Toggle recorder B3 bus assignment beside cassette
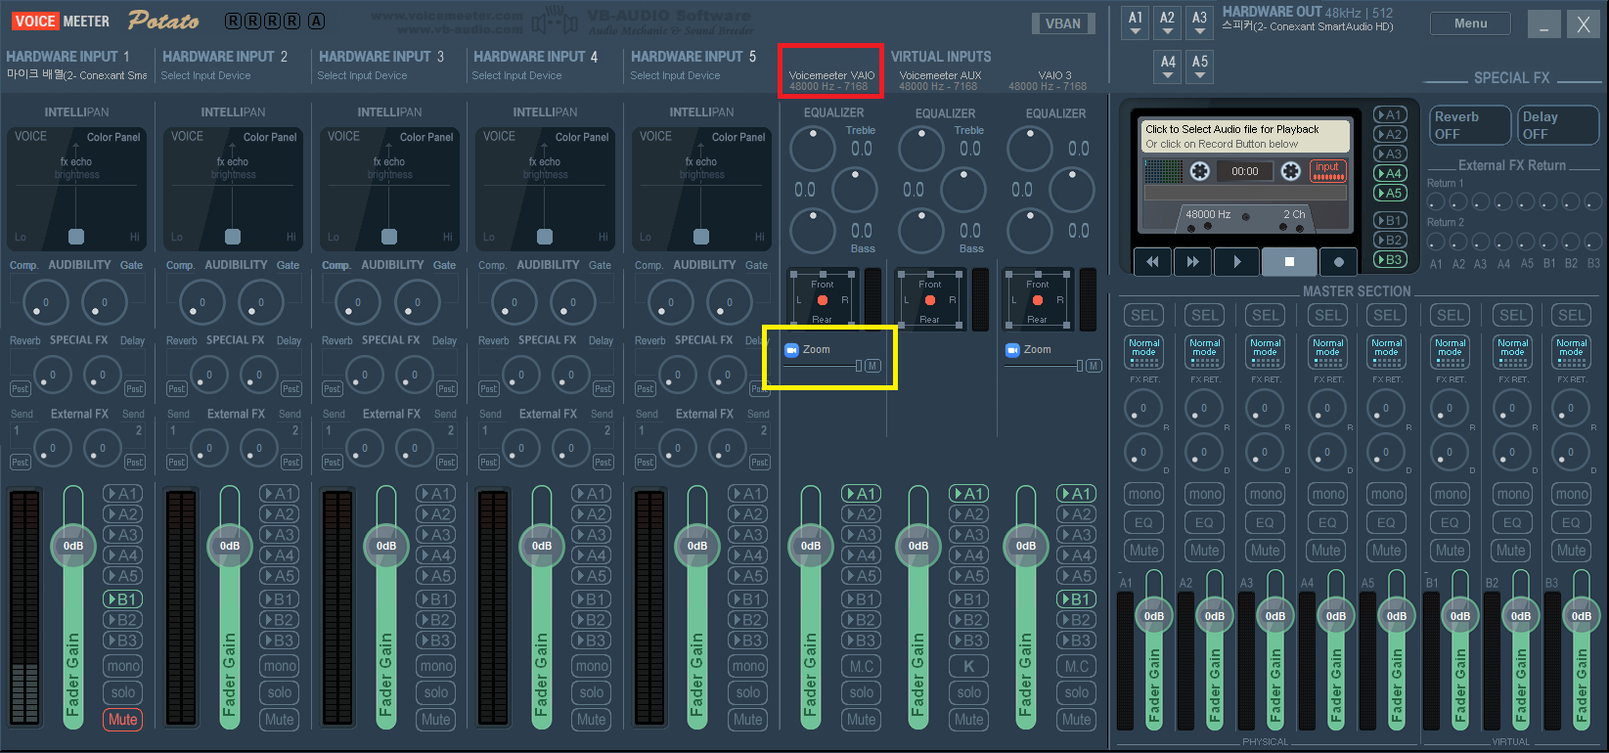The image size is (1609, 753). click(1390, 259)
